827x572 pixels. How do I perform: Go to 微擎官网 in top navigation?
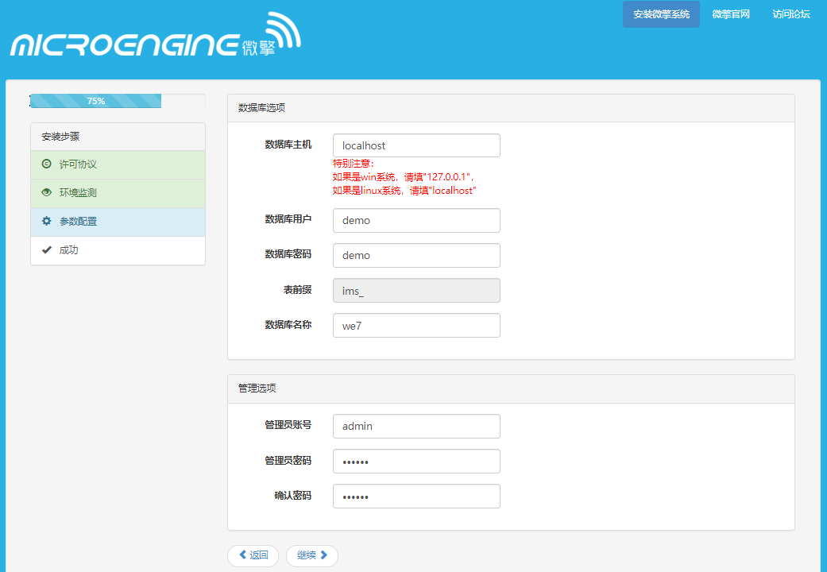coord(730,14)
